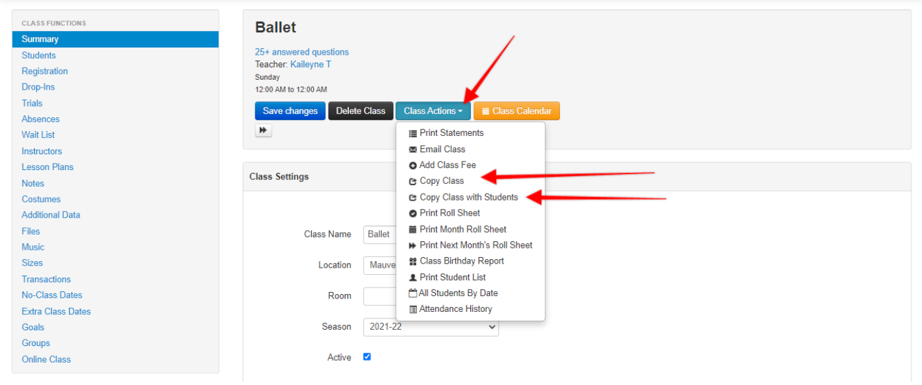The width and height of the screenshot is (922, 385).
Task: Open the Season 2021-22 dropdown
Action: coord(431,327)
